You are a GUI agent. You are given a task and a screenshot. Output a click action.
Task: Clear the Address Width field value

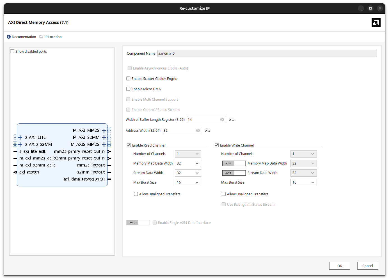click(x=198, y=131)
